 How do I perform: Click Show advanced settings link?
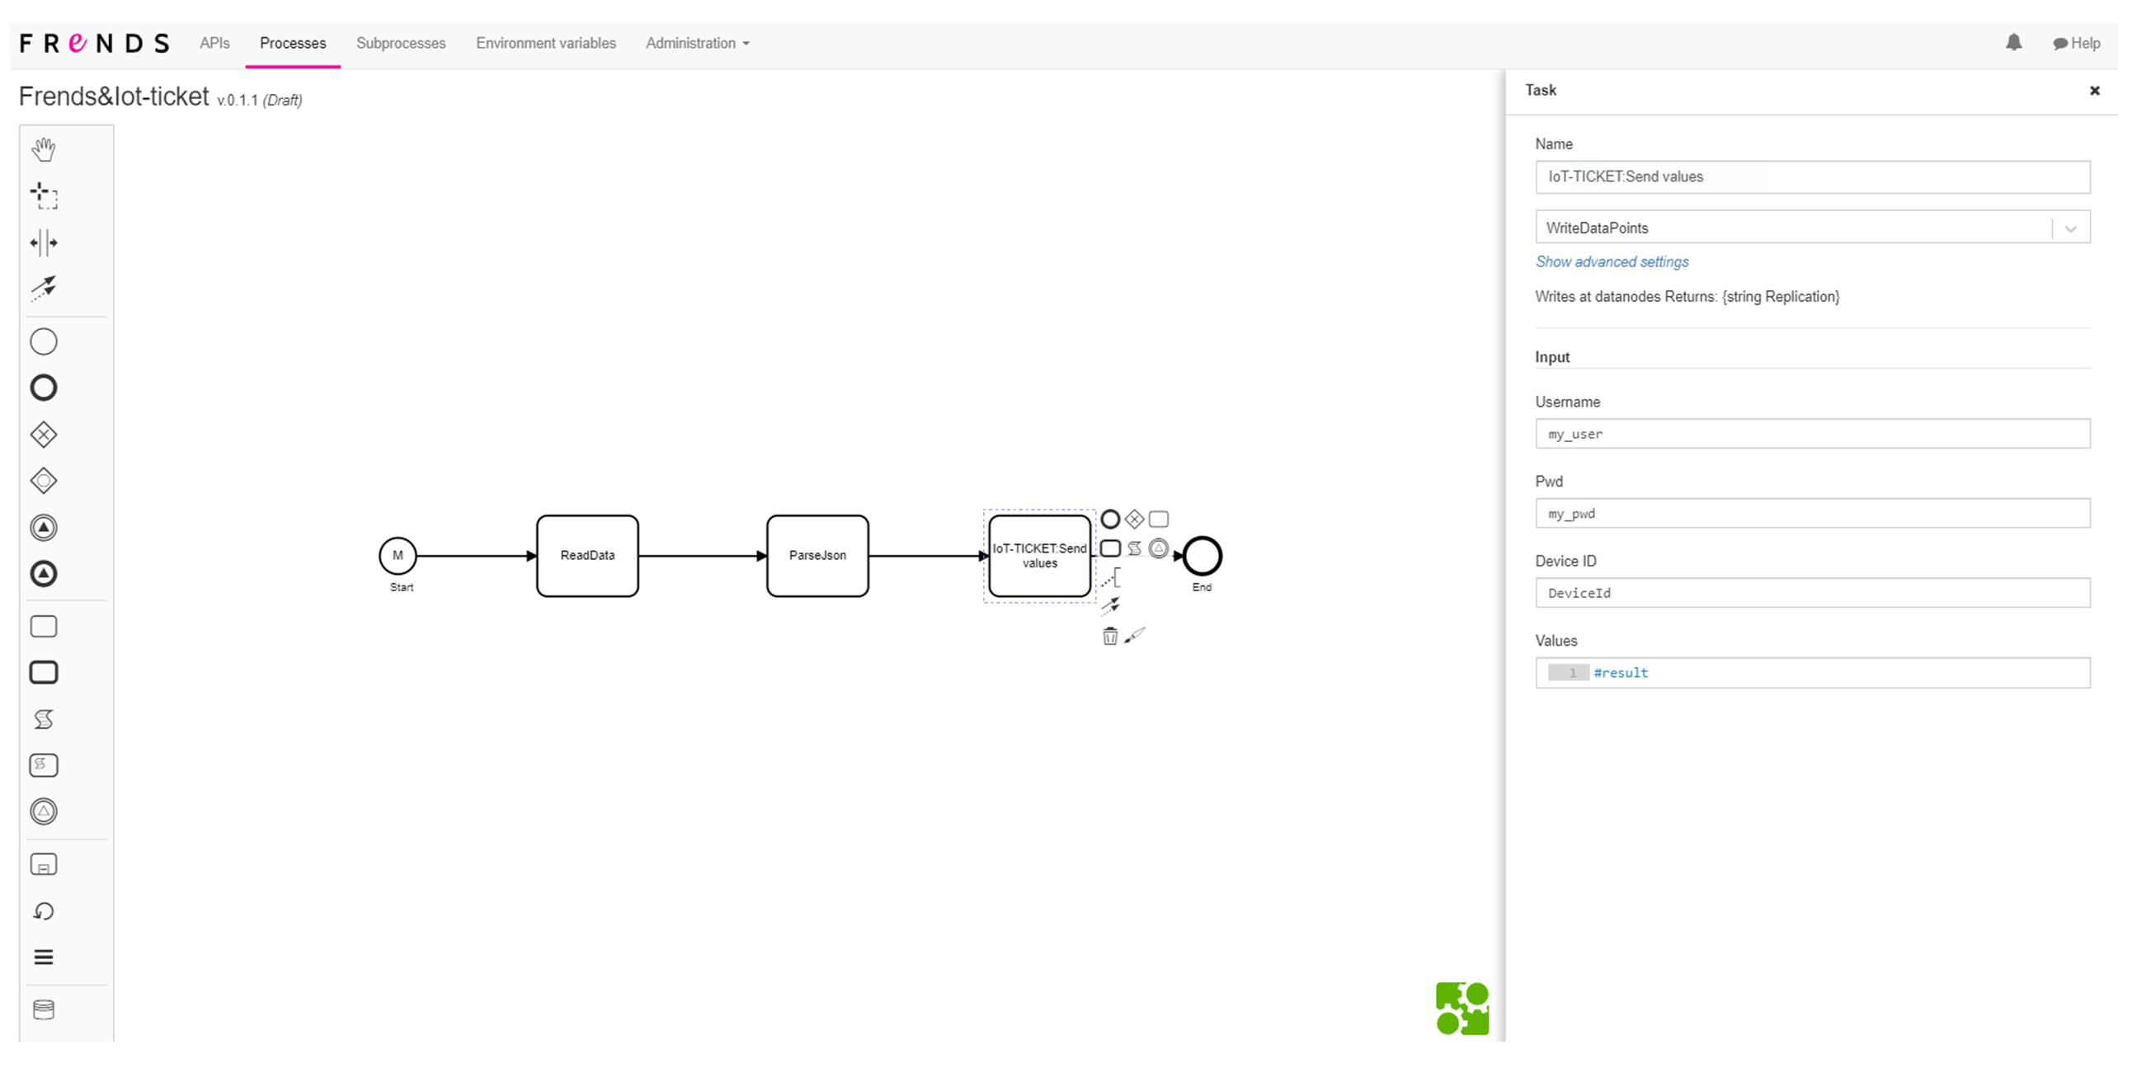click(1612, 262)
